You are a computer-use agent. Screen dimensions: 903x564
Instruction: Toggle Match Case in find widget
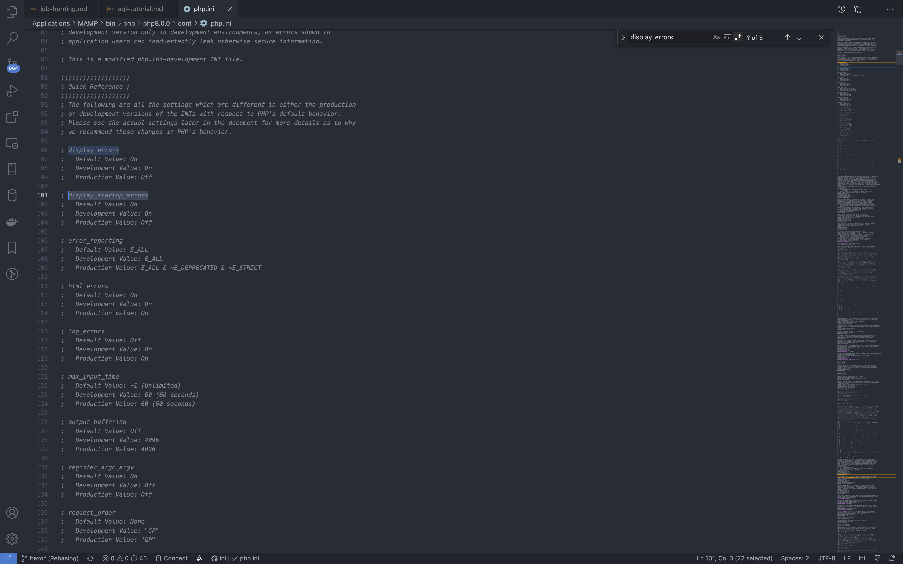pyautogui.click(x=716, y=37)
